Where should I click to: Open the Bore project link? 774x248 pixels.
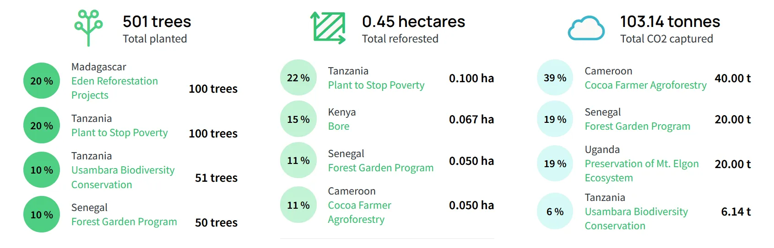click(x=339, y=126)
